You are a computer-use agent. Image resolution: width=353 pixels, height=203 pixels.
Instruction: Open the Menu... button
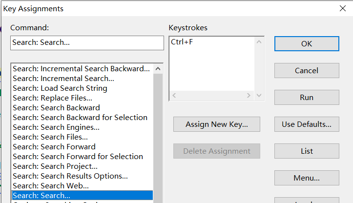pos(307,178)
